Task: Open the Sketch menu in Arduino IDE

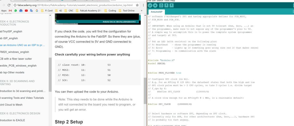Action: point(160,1)
